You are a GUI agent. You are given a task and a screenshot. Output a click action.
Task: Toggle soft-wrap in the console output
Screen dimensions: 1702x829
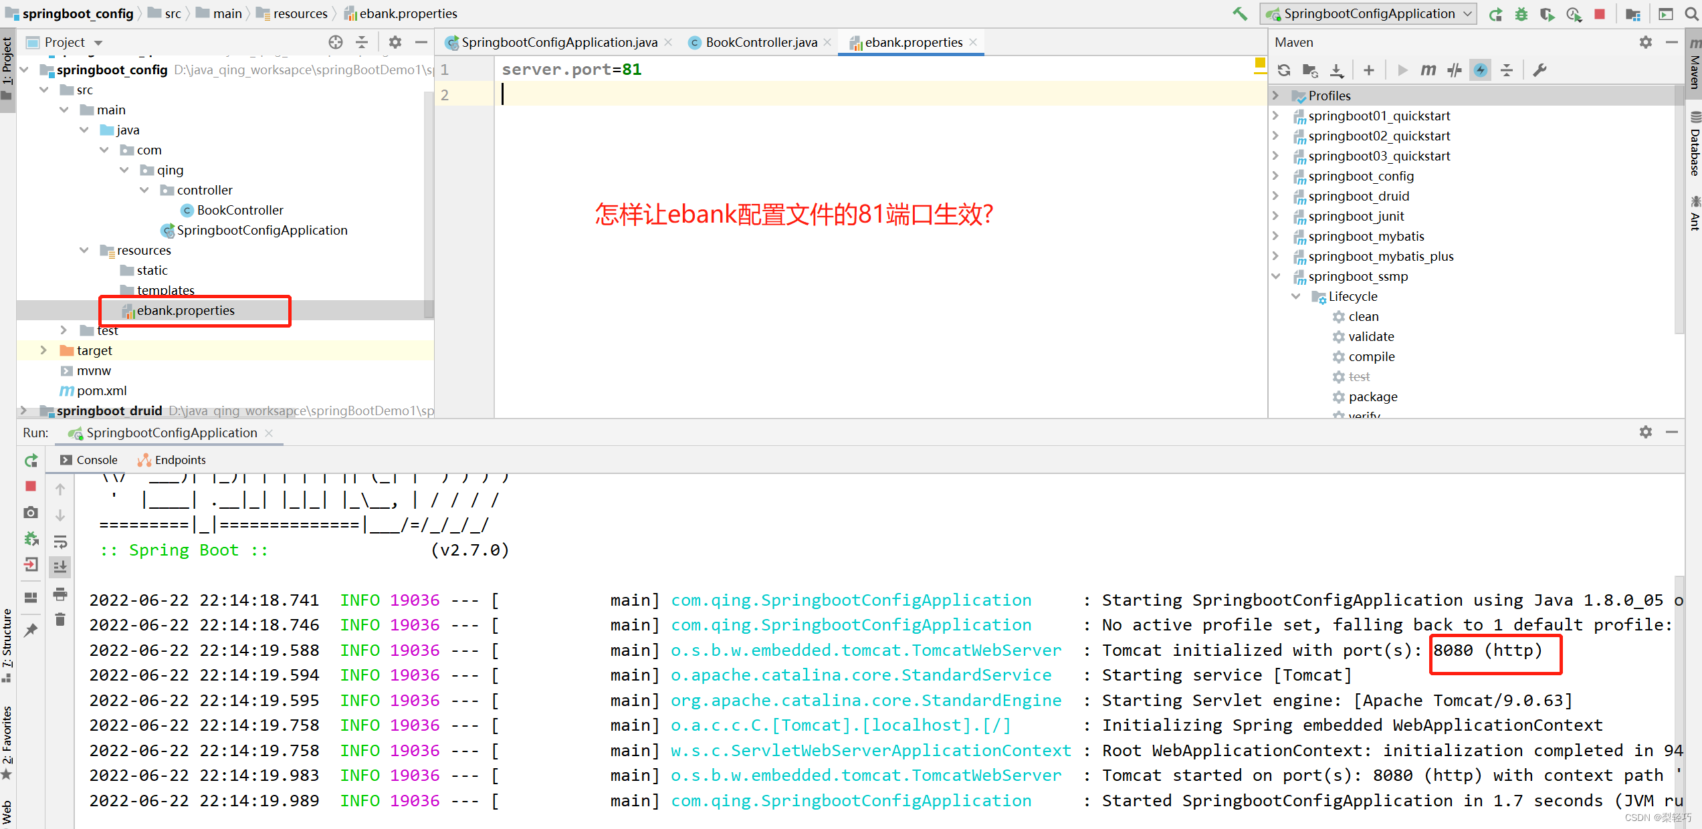[x=60, y=543]
